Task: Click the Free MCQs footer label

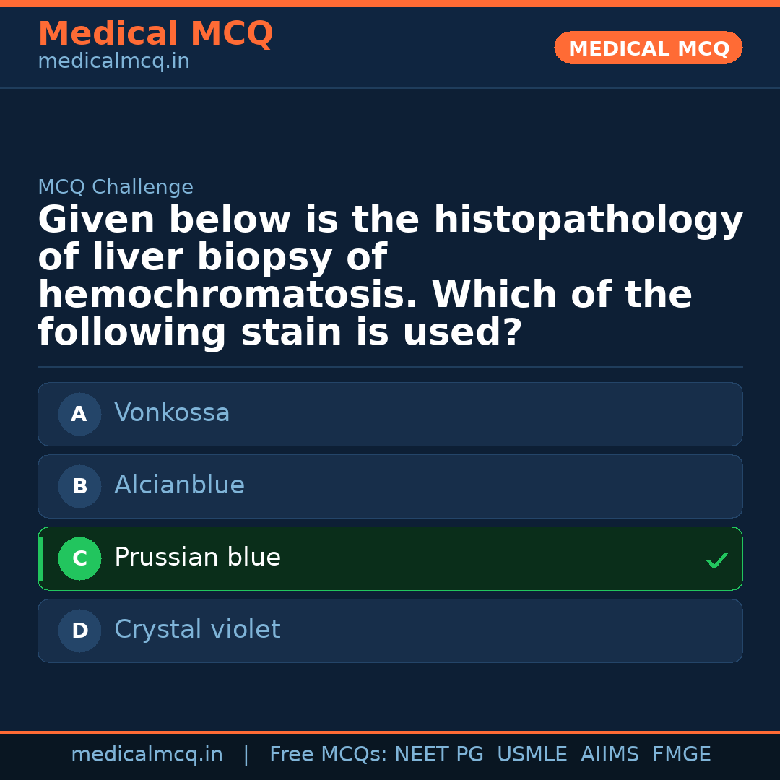Action: tap(328, 755)
